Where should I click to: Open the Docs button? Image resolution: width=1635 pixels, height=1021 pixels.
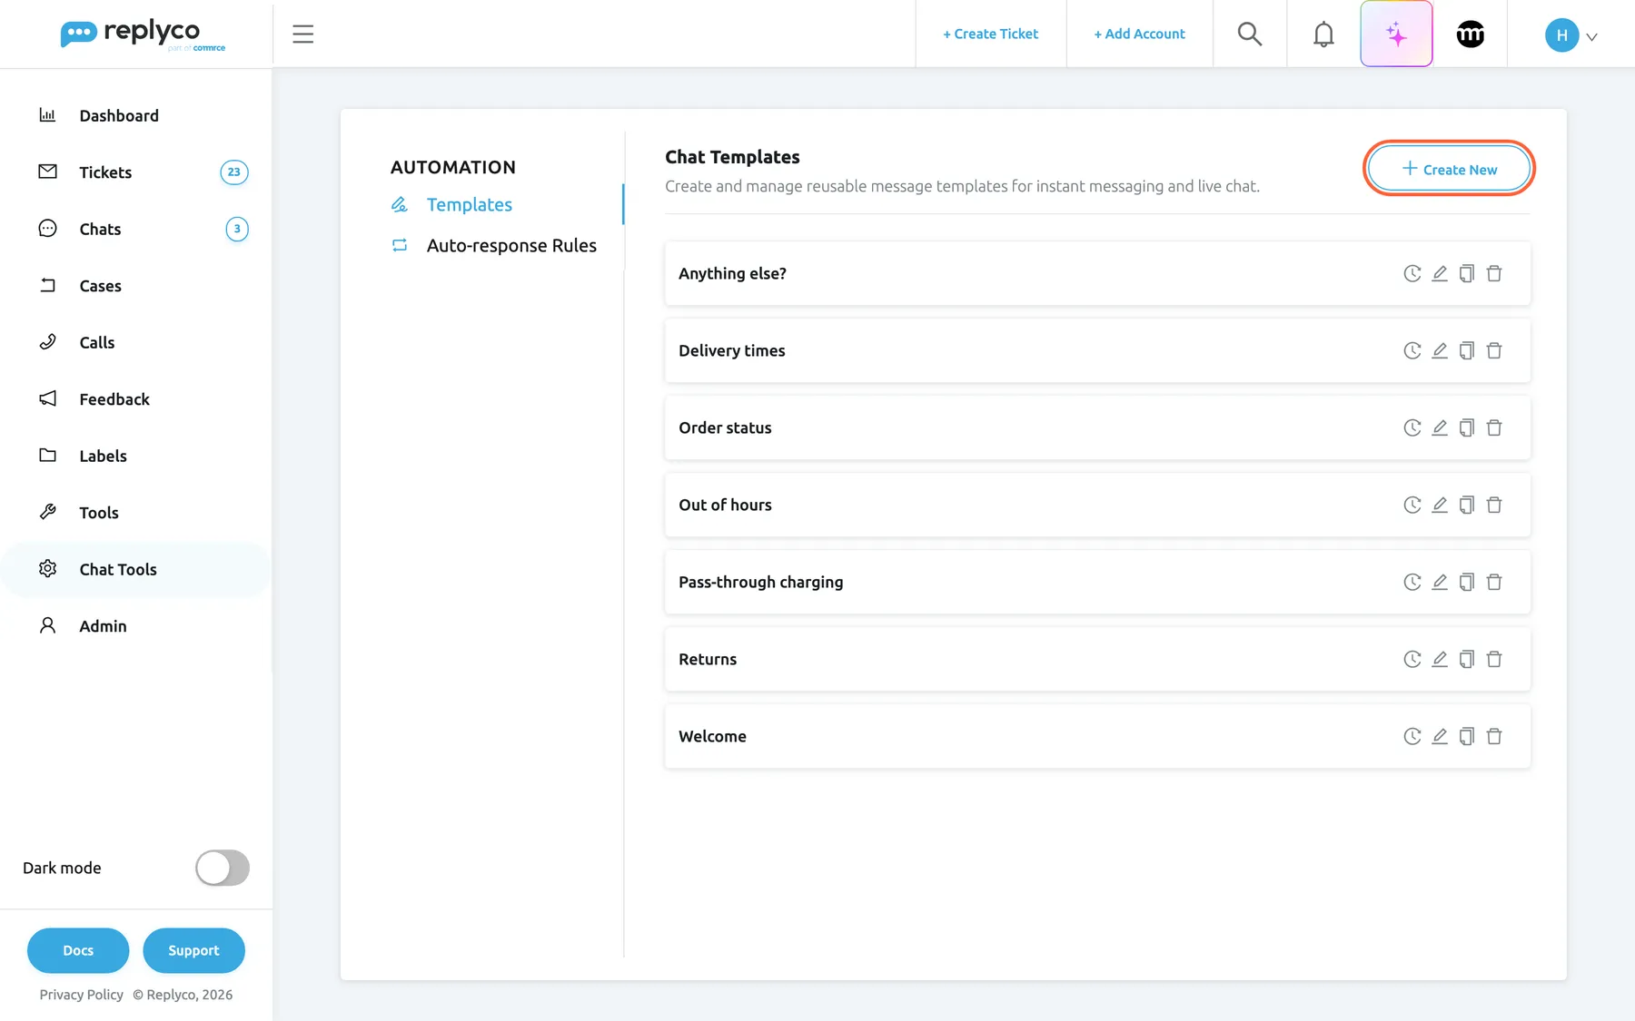click(x=78, y=950)
